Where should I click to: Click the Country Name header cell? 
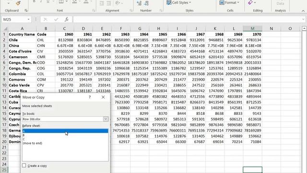coord(22,34)
